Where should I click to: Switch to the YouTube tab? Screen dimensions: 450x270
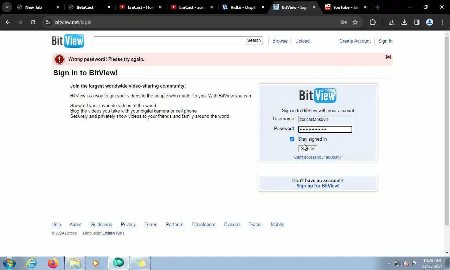(346, 7)
